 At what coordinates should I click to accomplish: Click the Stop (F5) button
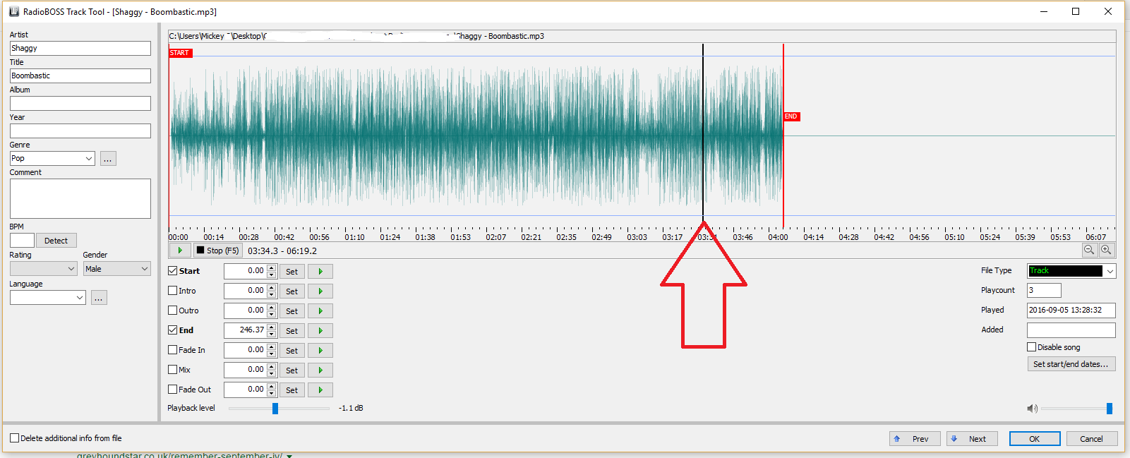pyautogui.click(x=218, y=251)
